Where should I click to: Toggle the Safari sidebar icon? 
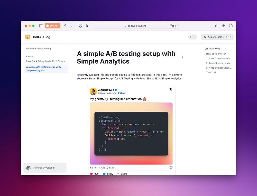(x=41, y=26)
